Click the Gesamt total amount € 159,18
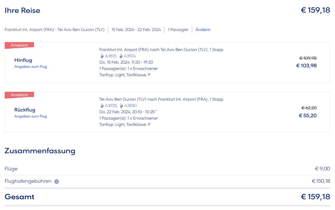This screenshot has height=210, width=335. point(315,197)
